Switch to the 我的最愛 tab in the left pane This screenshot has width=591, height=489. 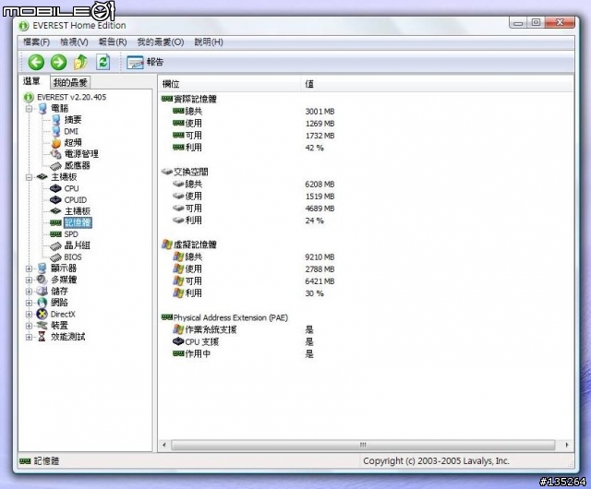[70, 82]
